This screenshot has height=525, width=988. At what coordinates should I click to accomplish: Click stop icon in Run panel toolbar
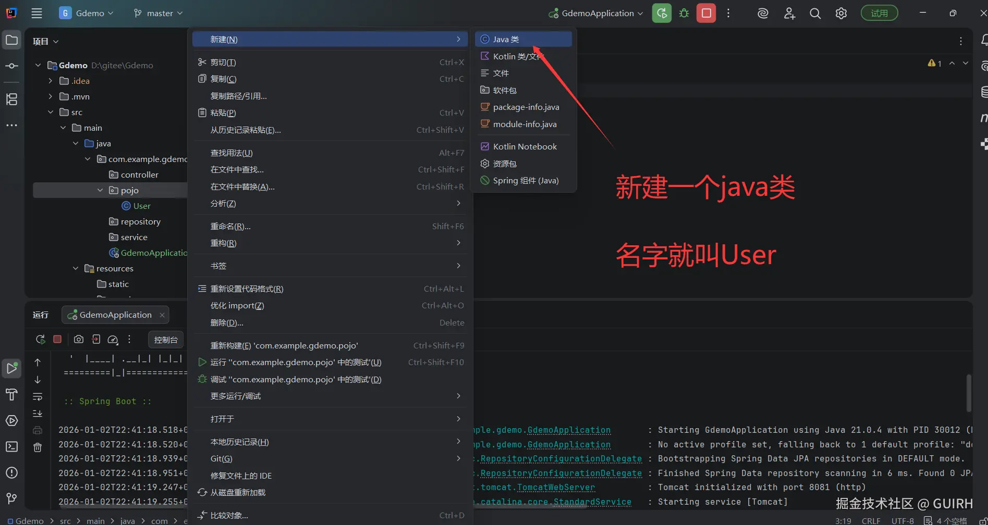point(57,340)
